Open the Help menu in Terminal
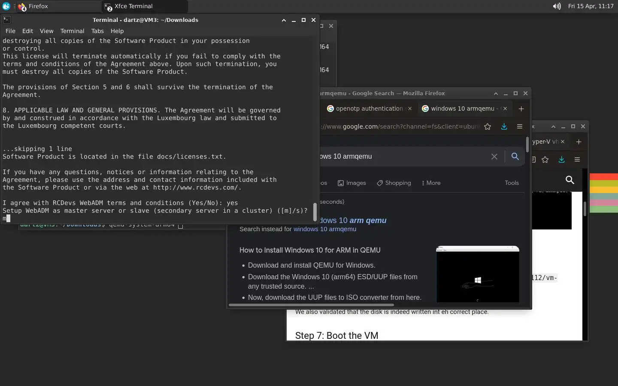Screen dimensions: 618x386 [117, 31]
